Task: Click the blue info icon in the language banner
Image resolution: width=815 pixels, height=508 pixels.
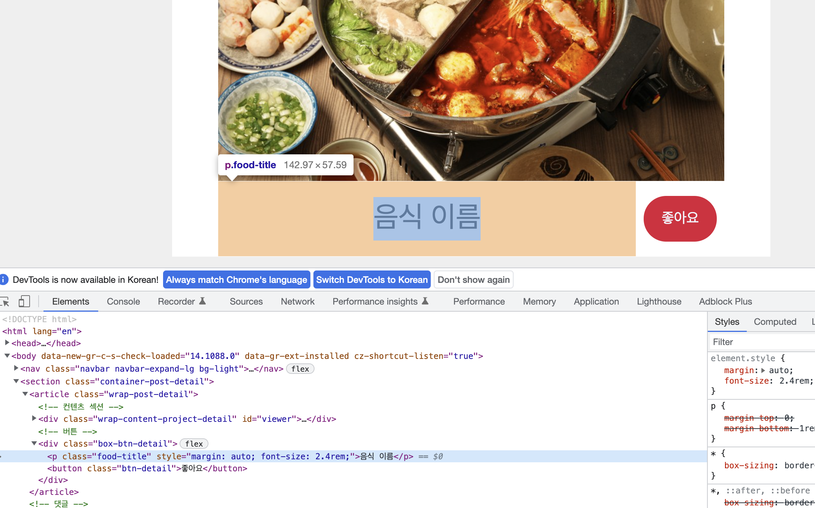Action: (3, 279)
